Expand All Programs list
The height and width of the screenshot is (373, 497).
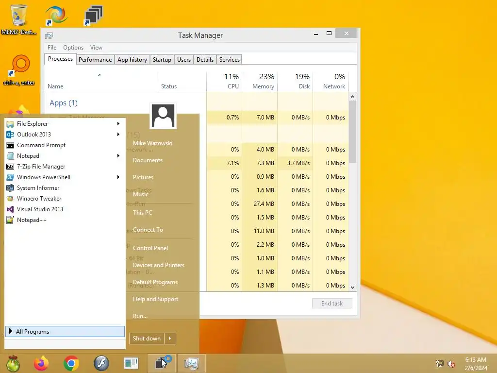[65, 331]
